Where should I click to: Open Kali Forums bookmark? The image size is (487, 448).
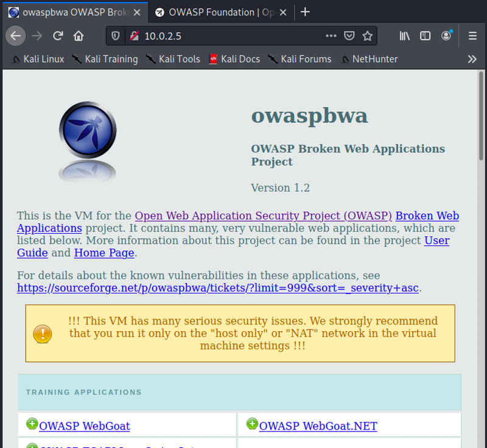point(300,59)
